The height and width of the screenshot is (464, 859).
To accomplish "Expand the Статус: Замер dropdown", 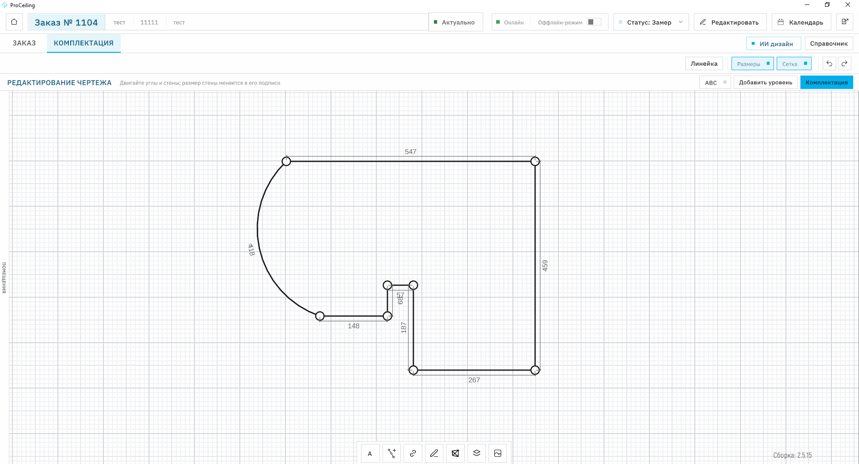I will tap(651, 22).
